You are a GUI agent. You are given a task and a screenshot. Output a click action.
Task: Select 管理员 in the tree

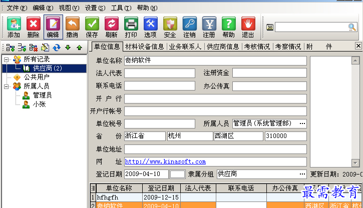pyautogui.click(x=42, y=95)
